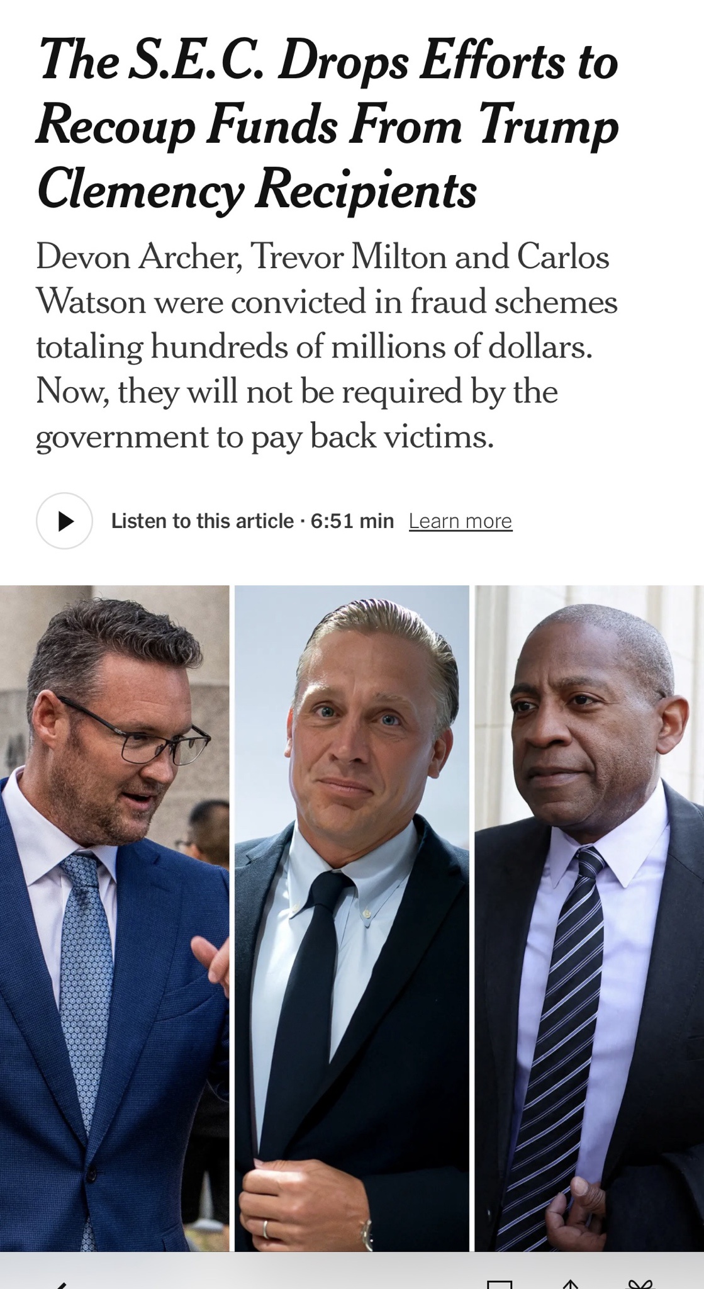Open the photo of the man wearing glasses

115,918
